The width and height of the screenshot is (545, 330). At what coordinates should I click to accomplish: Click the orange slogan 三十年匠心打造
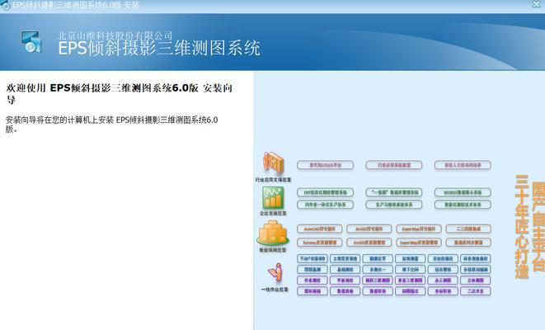tap(522, 227)
